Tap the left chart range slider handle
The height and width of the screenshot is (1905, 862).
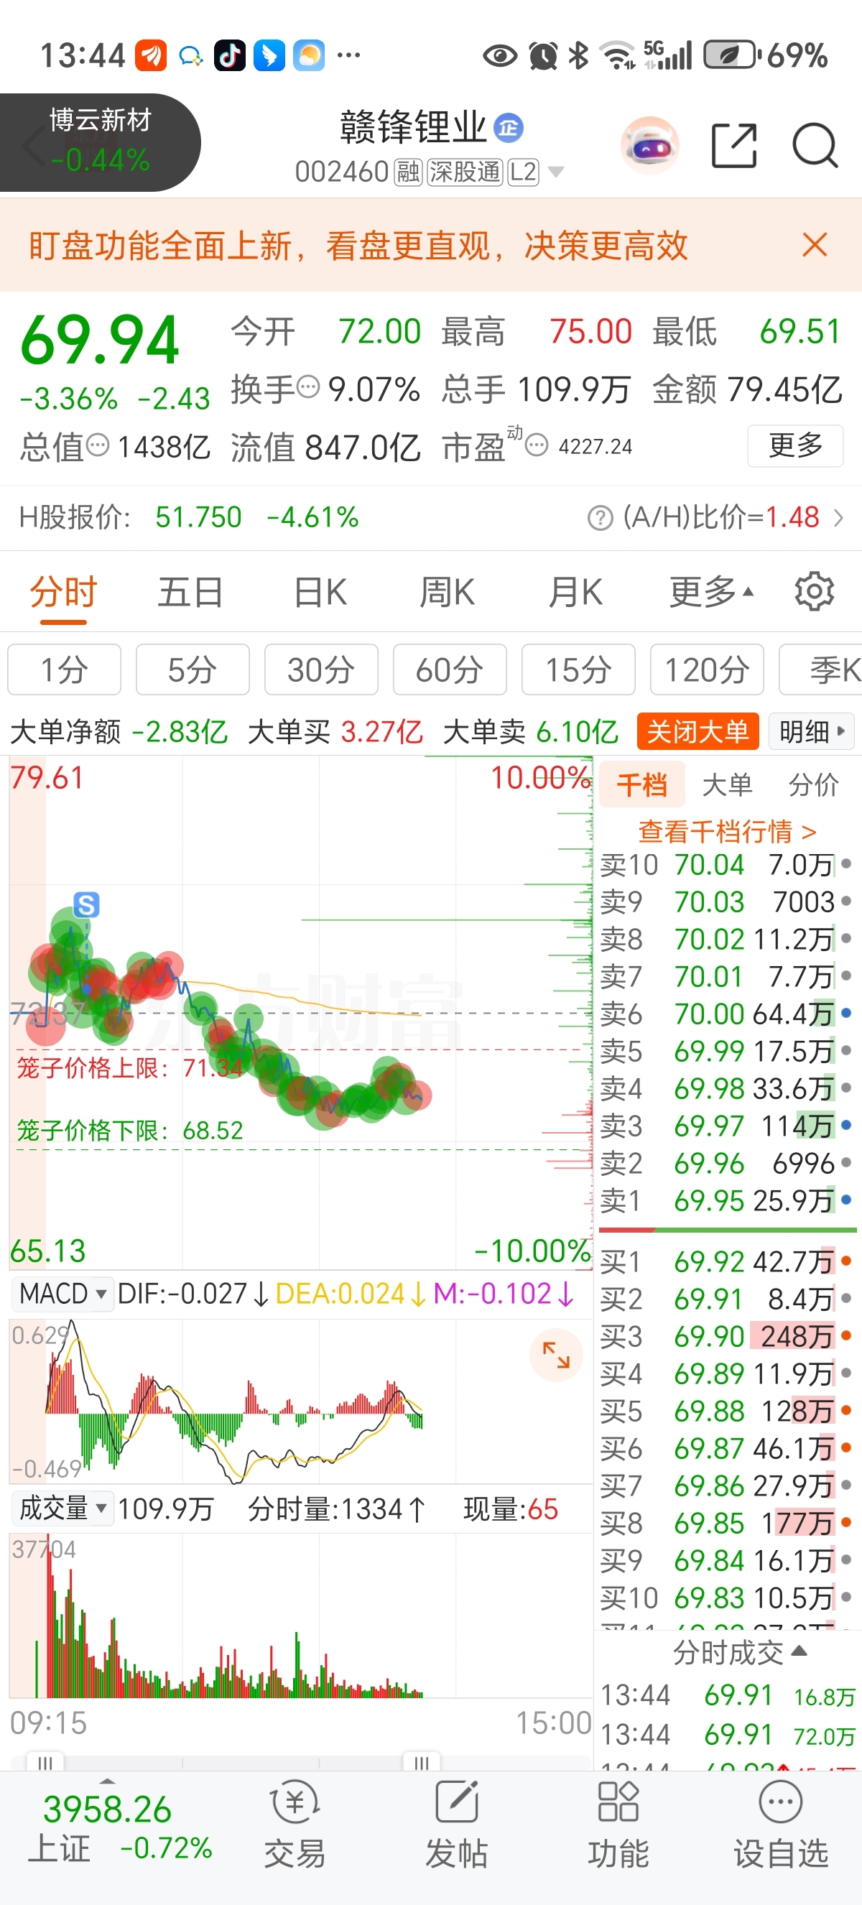tap(46, 1762)
